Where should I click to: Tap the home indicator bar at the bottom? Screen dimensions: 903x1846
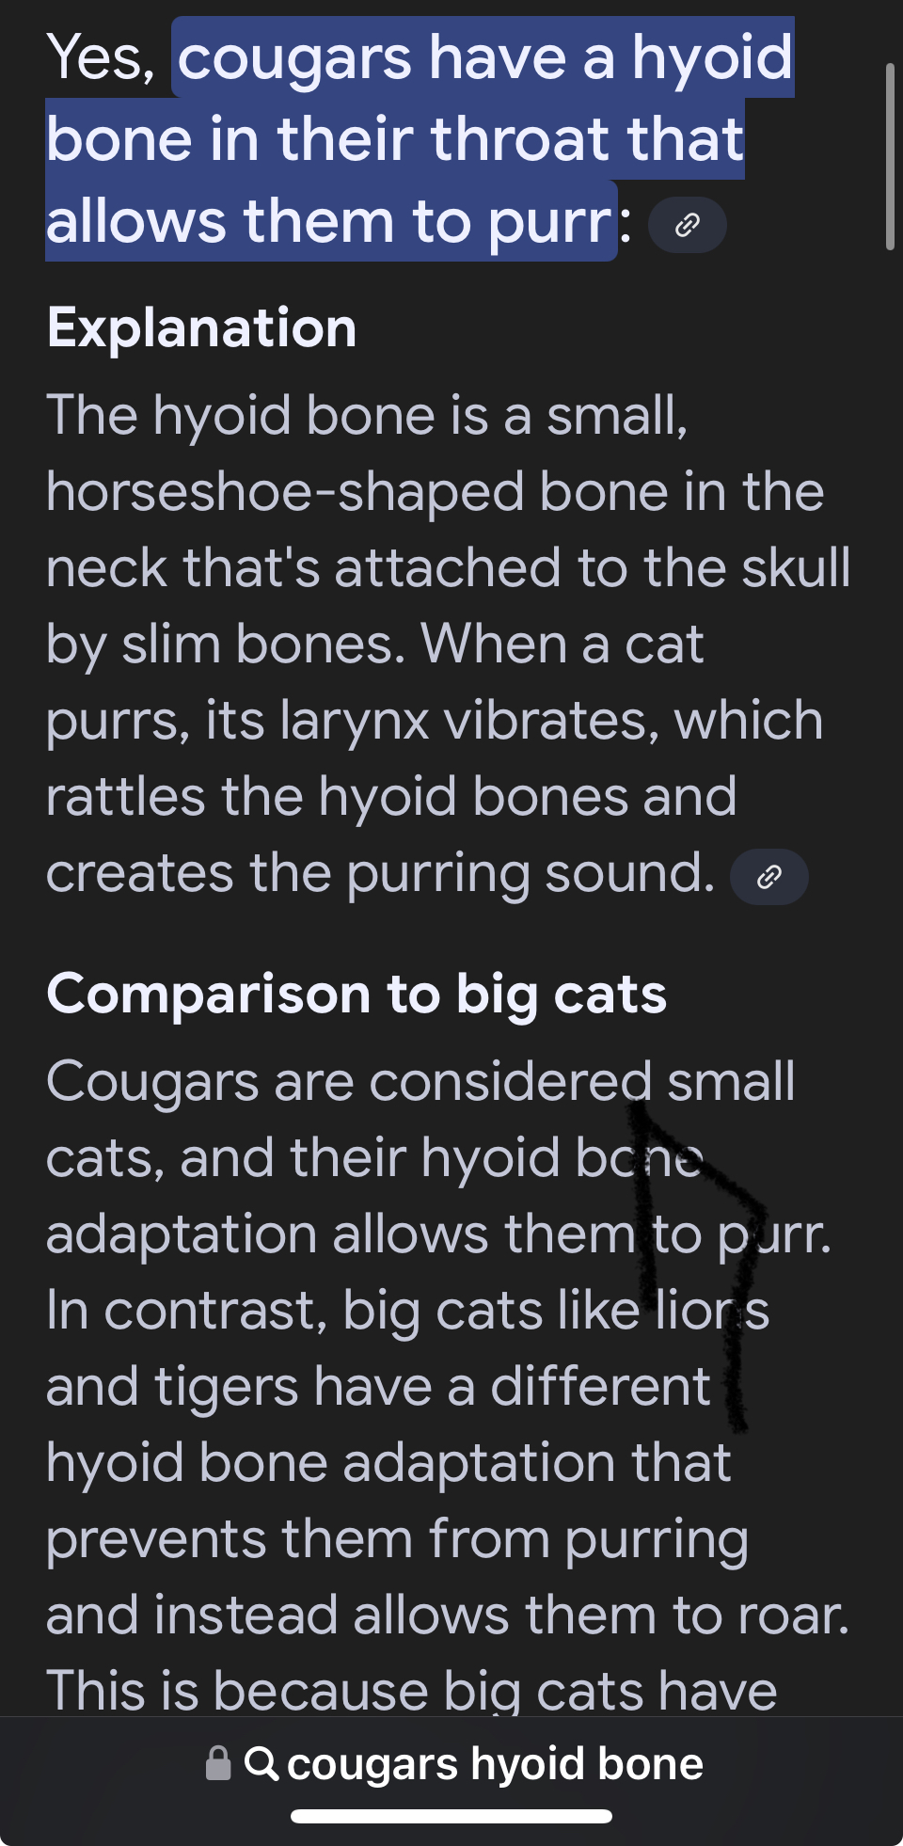451,1816
